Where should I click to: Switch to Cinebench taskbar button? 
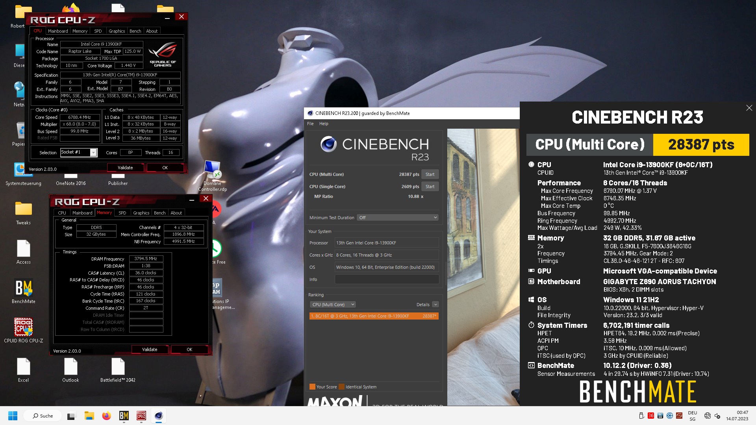tap(159, 416)
